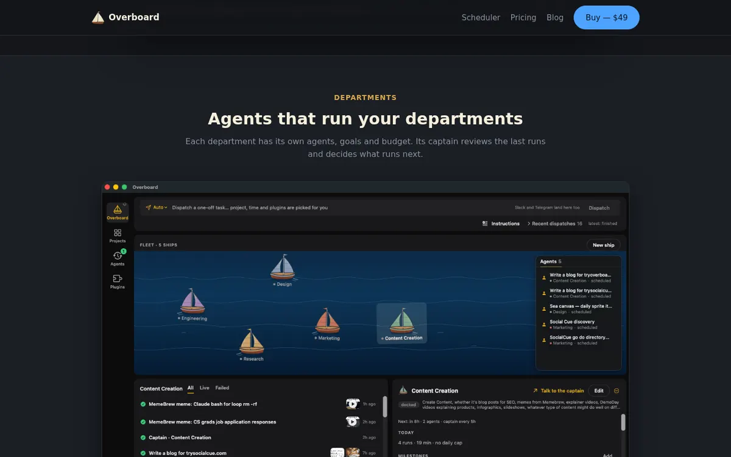Open run 'MemeBrew meme: Claude bash for loop'
Image resolution: width=731 pixels, height=457 pixels.
[258, 404]
